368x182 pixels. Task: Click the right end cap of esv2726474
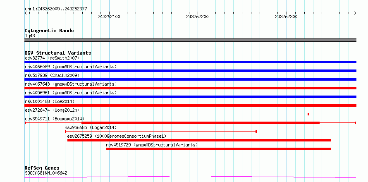pyautogui.click(x=308, y=114)
